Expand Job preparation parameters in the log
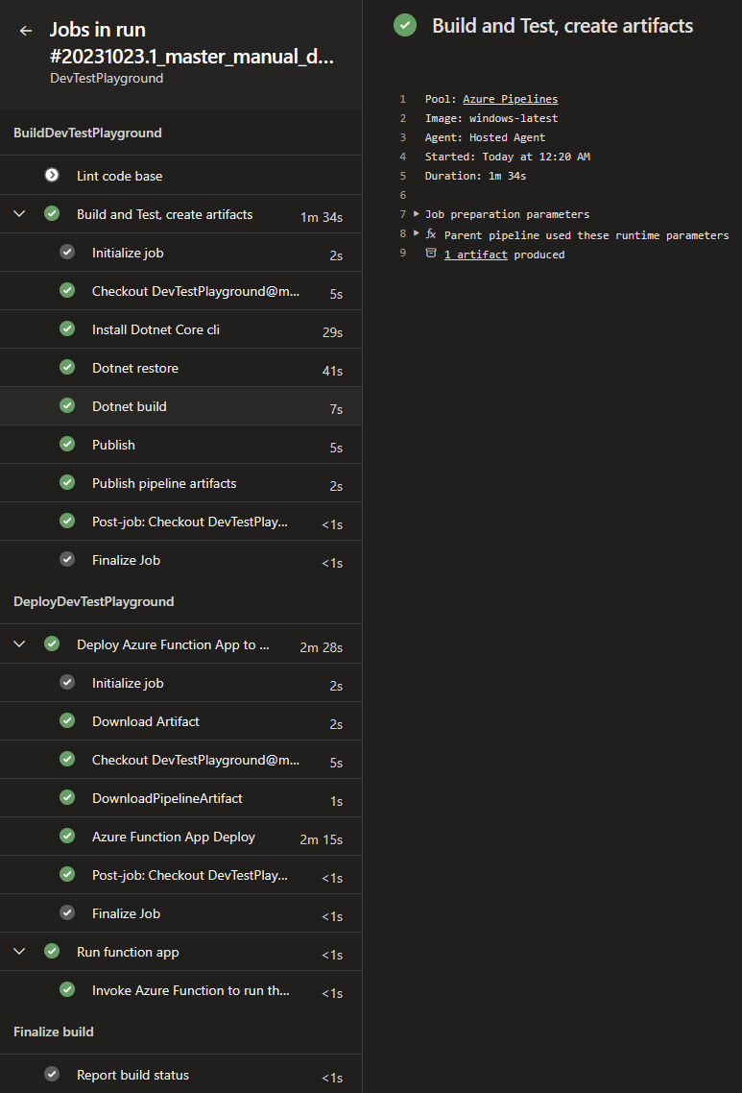Viewport: 742px width, 1093px height. coord(417,214)
